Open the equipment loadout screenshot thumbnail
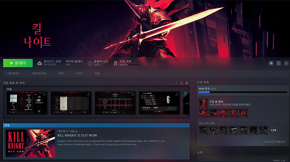 coord(27,103)
